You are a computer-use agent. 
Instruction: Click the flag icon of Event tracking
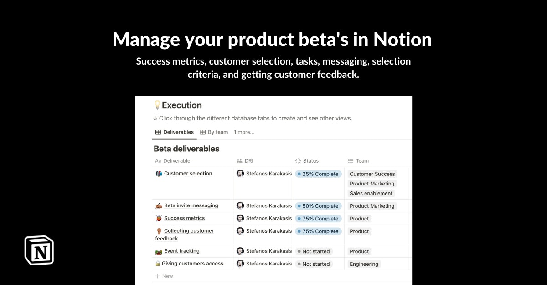tap(159, 251)
